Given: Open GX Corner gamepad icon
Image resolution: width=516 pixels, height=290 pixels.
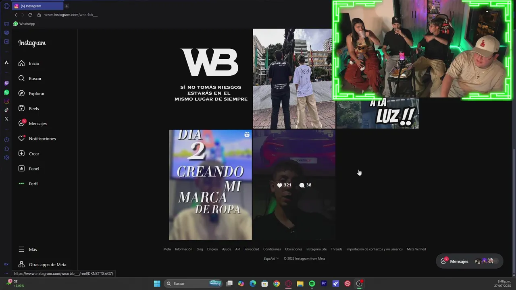Looking at the screenshot, I should tap(6, 24).
